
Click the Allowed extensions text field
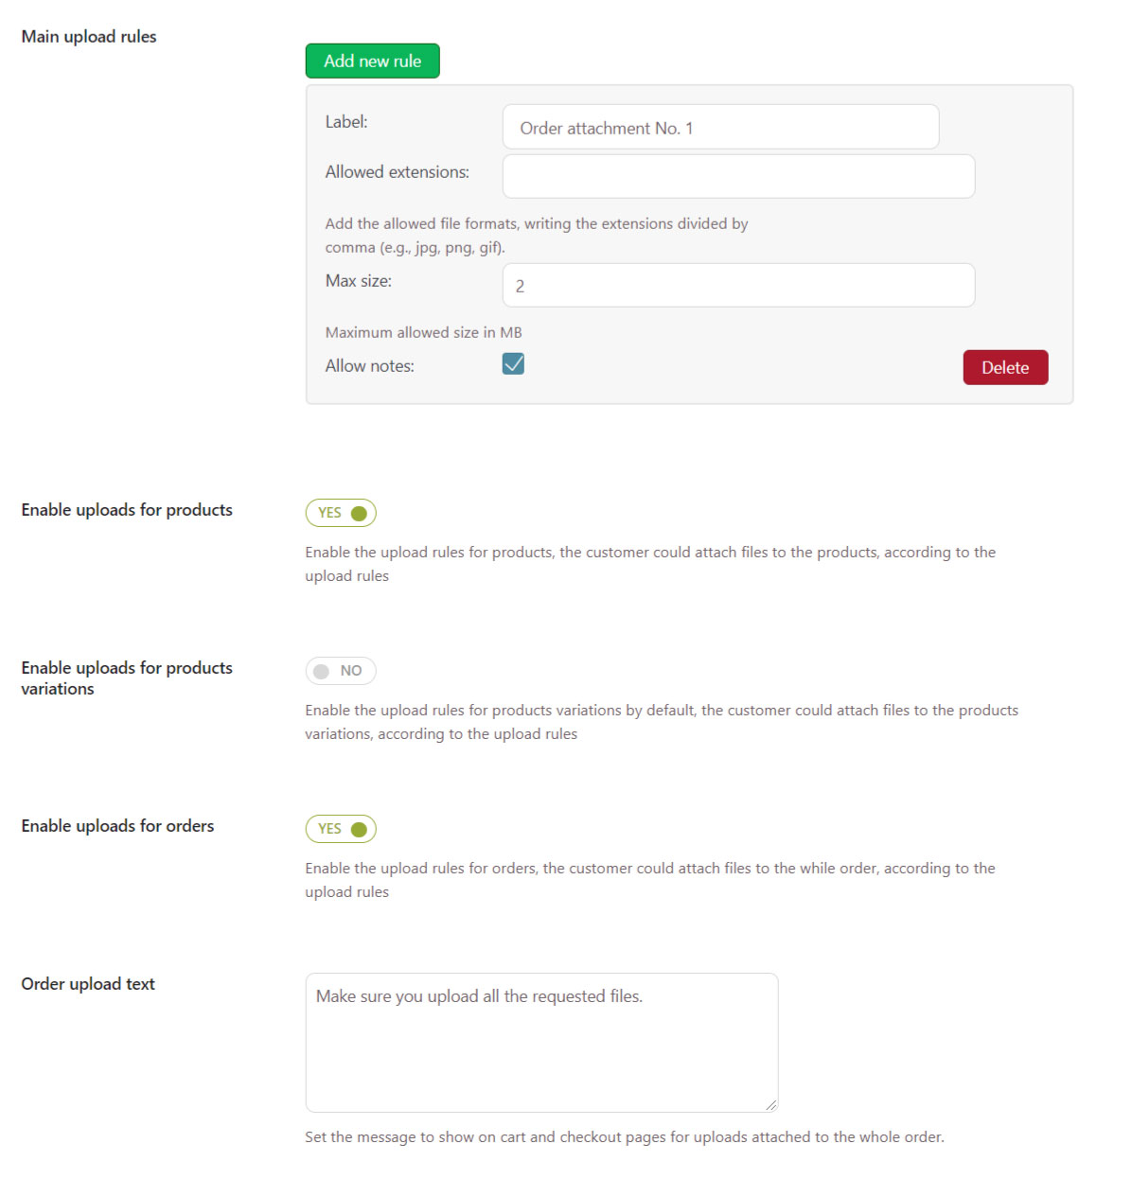click(x=738, y=176)
